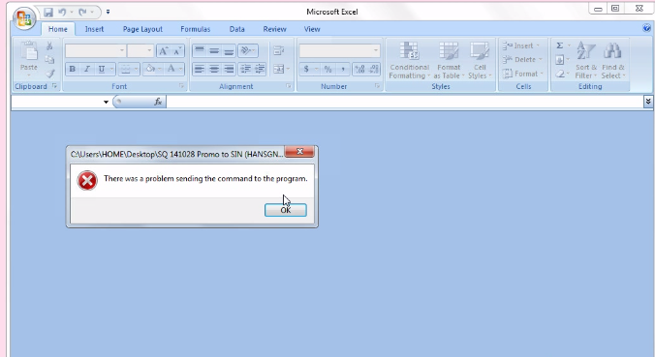Open the Formulas ribbon tab
Screen dimensions: 655x357
click(x=195, y=29)
